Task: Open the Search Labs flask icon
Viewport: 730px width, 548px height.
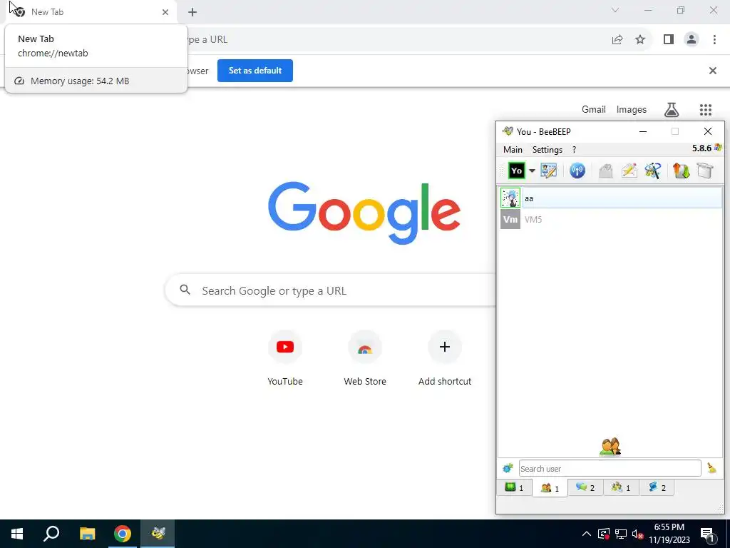Action: 672,109
